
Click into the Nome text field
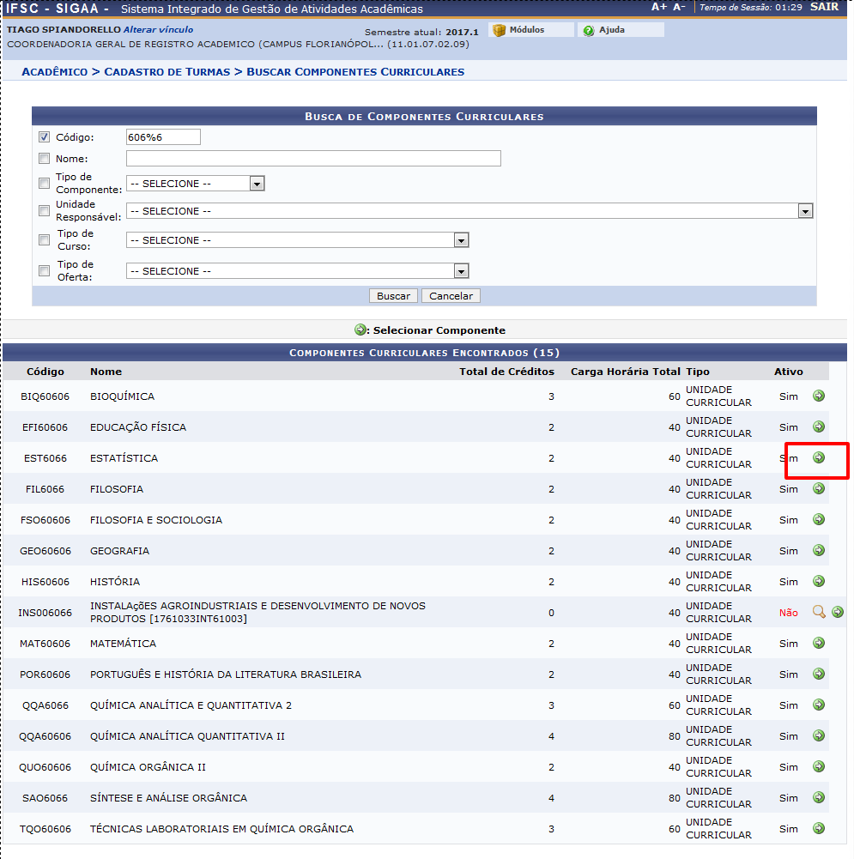(x=313, y=159)
